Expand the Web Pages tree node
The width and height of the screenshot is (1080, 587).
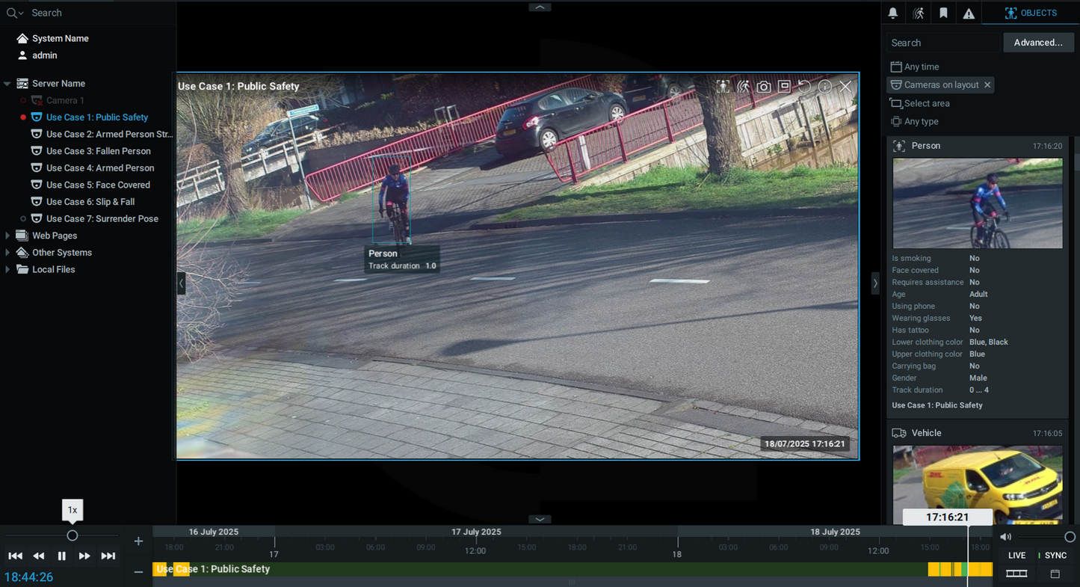pyautogui.click(x=7, y=236)
